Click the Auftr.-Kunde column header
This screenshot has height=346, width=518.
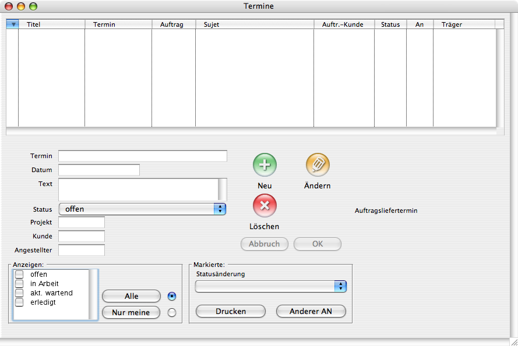[344, 24]
